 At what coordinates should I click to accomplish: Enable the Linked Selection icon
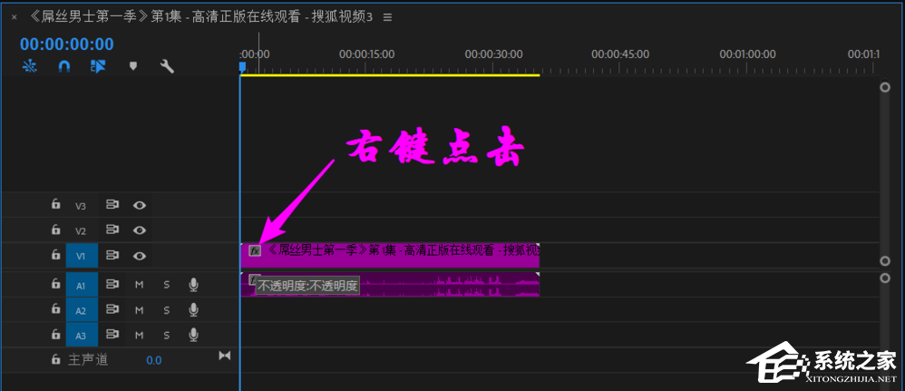[x=98, y=66]
